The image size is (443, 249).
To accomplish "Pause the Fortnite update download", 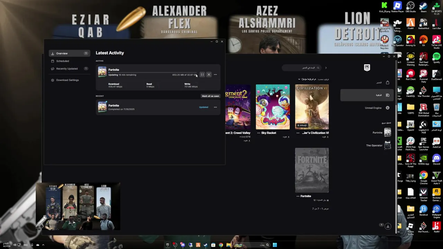I will pos(202,75).
